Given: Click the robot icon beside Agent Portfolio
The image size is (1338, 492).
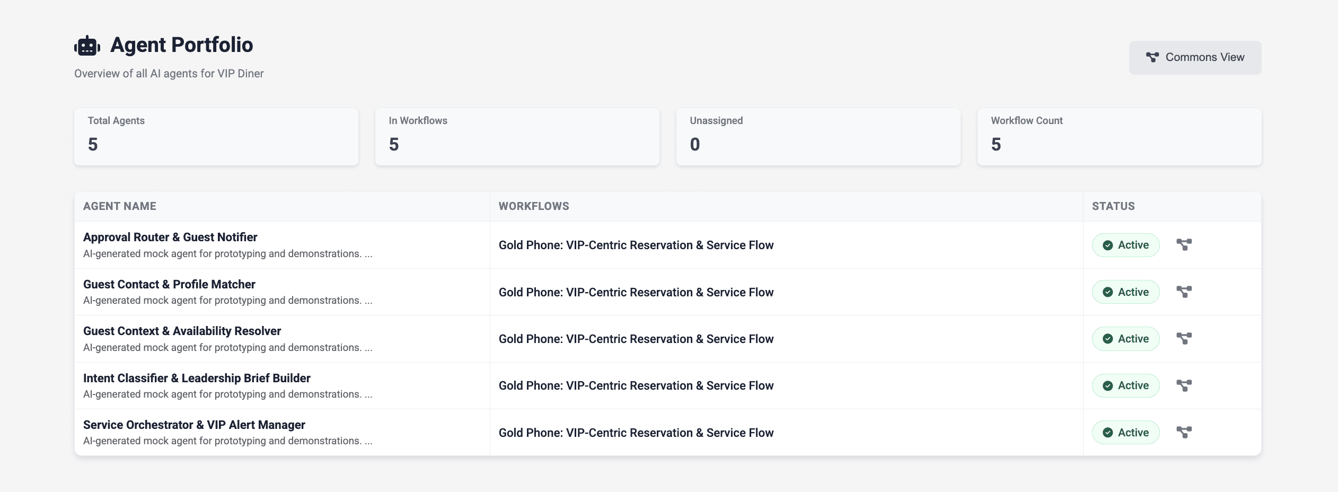Looking at the screenshot, I should 86,45.
